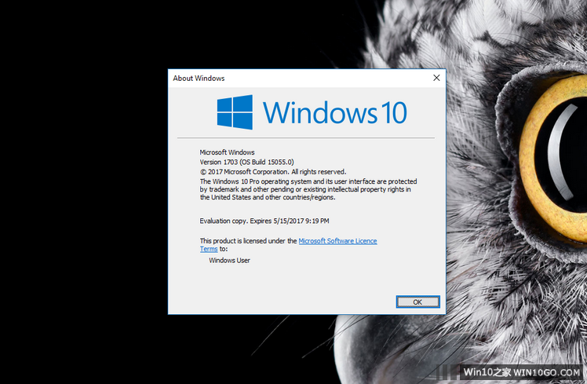This screenshot has height=384, width=587.
Task: Click the "This product is licensed under the" text
Action: [248, 241]
